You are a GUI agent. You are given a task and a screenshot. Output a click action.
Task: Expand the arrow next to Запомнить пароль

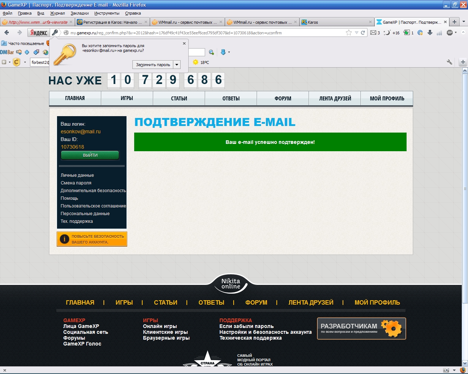point(177,65)
